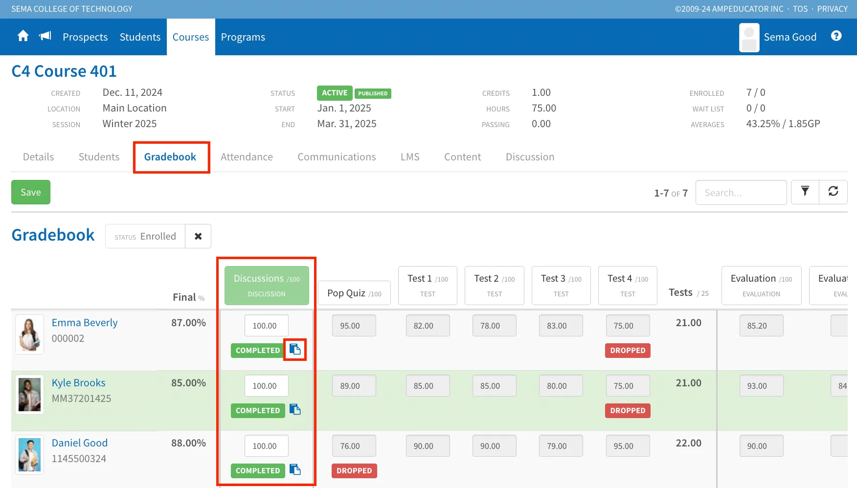Open the Attendance tab
This screenshot has width=857, height=488.
point(247,157)
